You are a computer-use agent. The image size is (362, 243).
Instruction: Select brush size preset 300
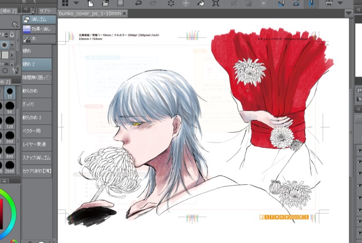pyautogui.click(x=10, y=137)
